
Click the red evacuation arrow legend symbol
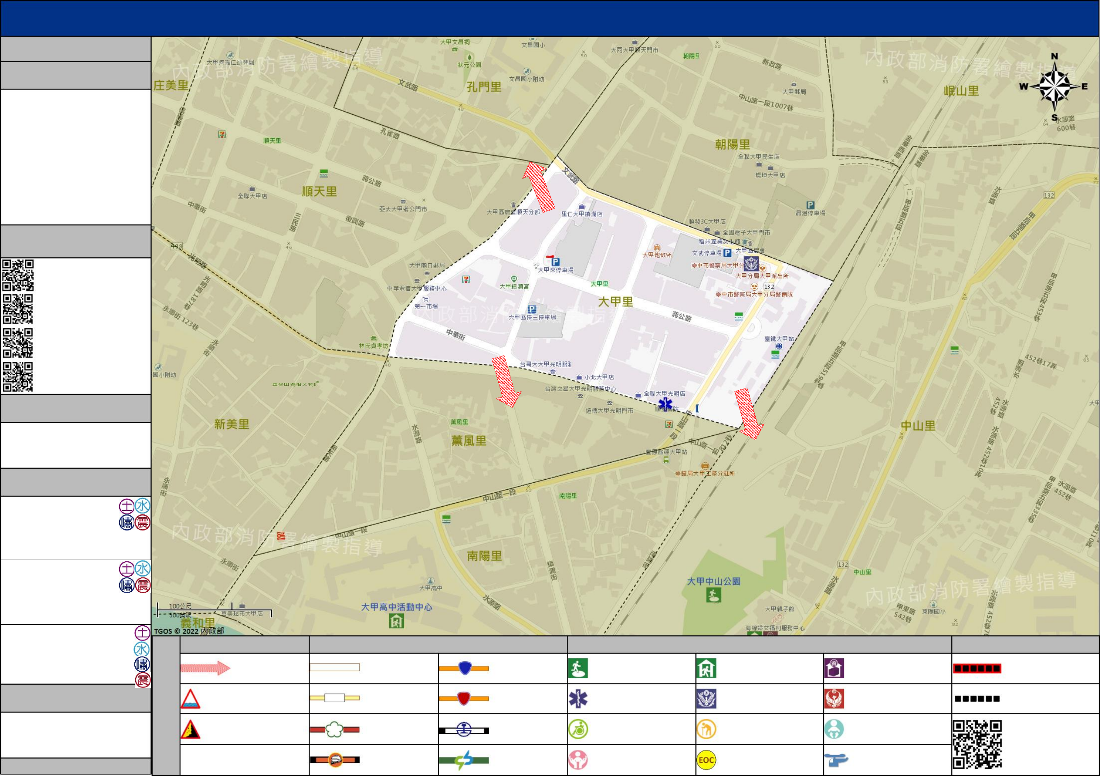206,668
